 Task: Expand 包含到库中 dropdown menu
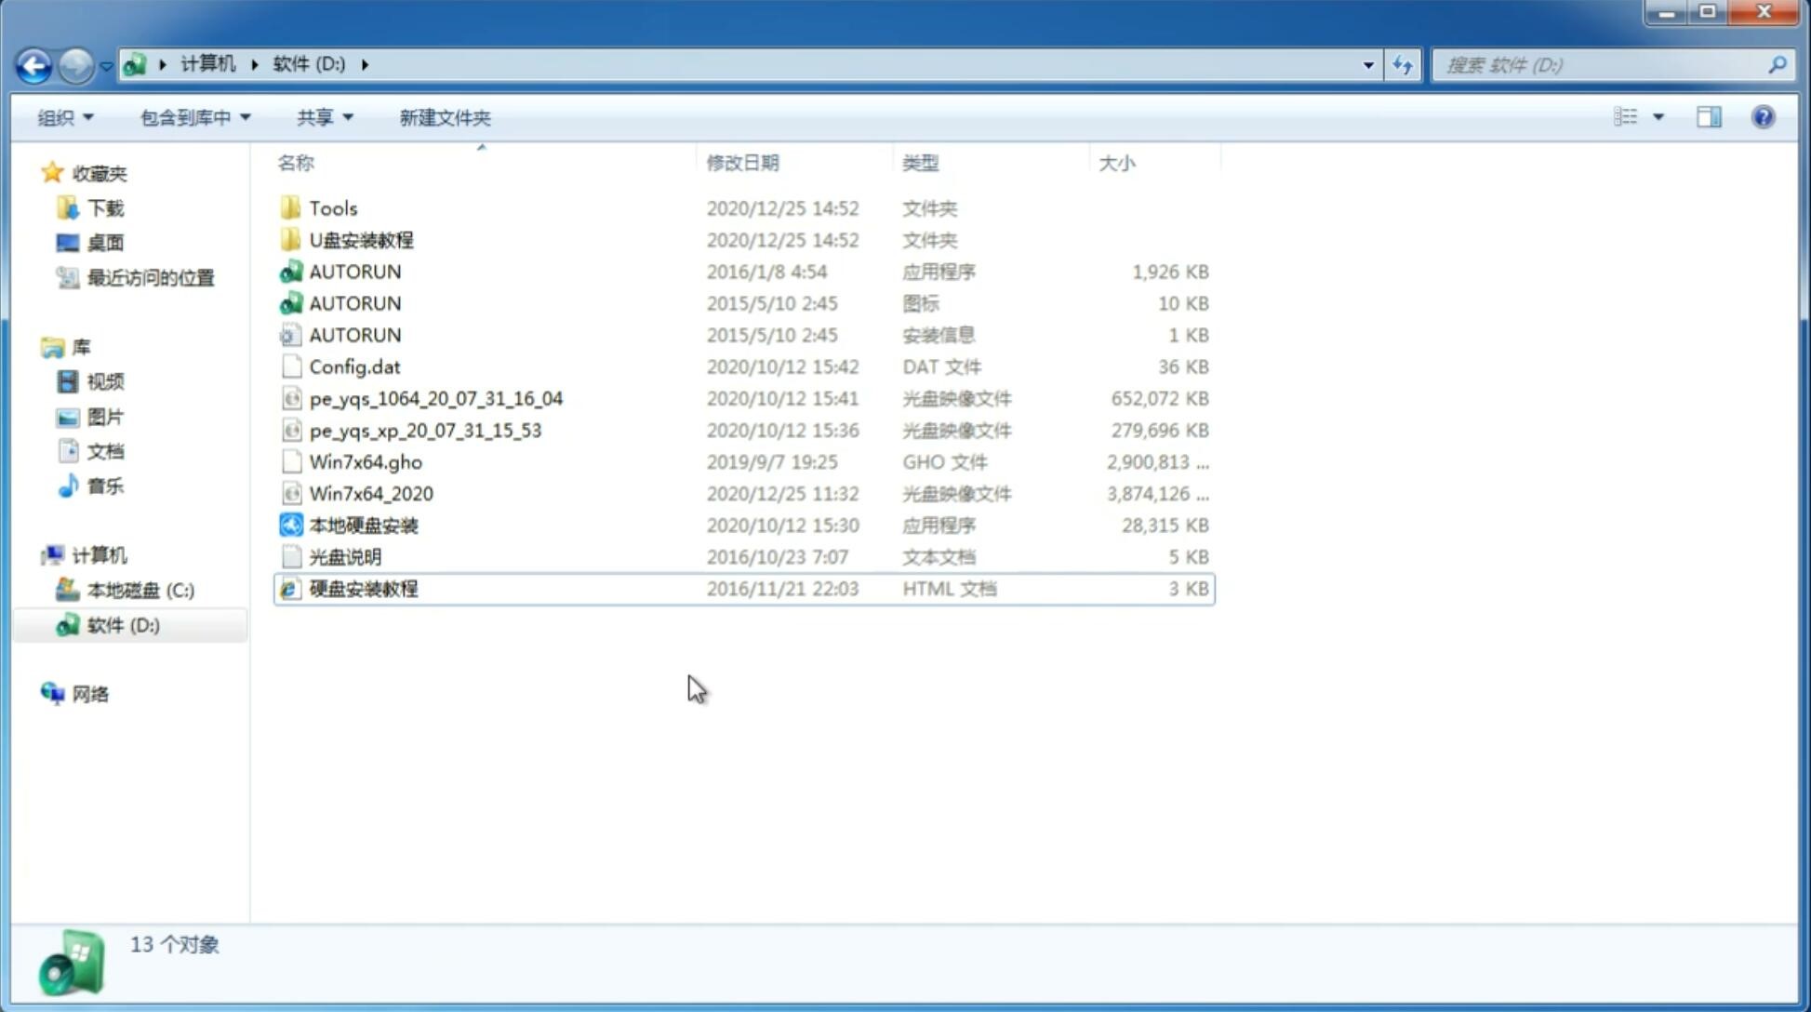tap(193, 115)
